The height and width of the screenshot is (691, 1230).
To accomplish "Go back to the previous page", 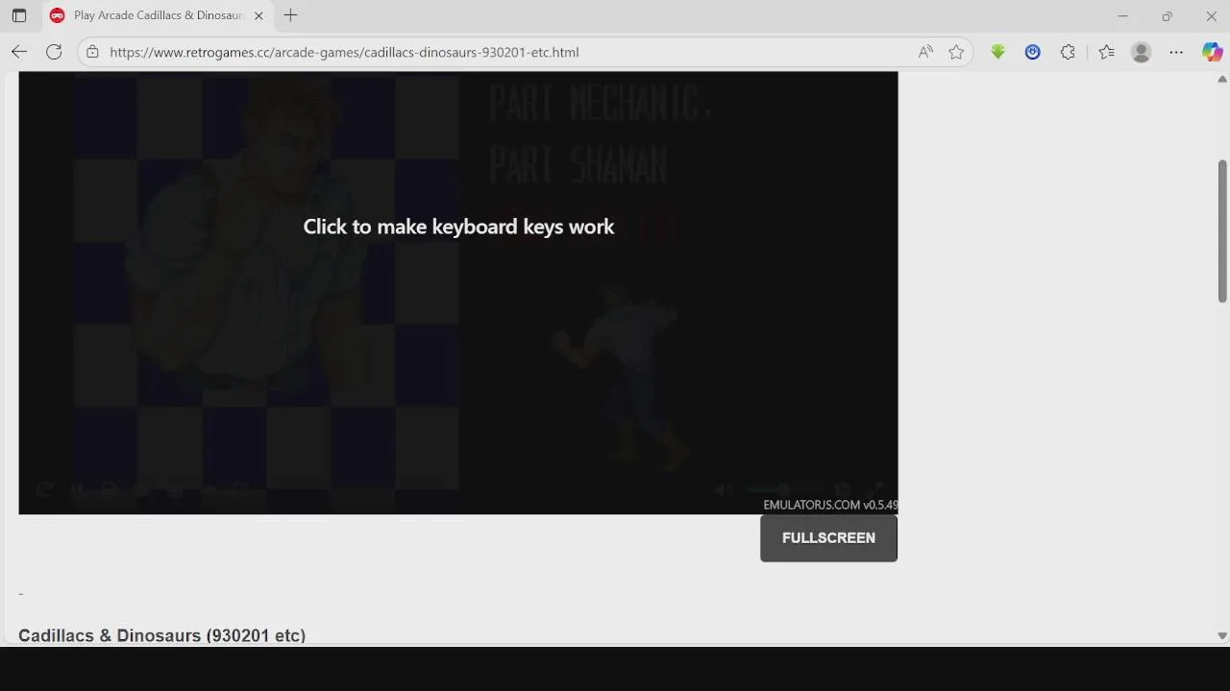I will (19, 52).
